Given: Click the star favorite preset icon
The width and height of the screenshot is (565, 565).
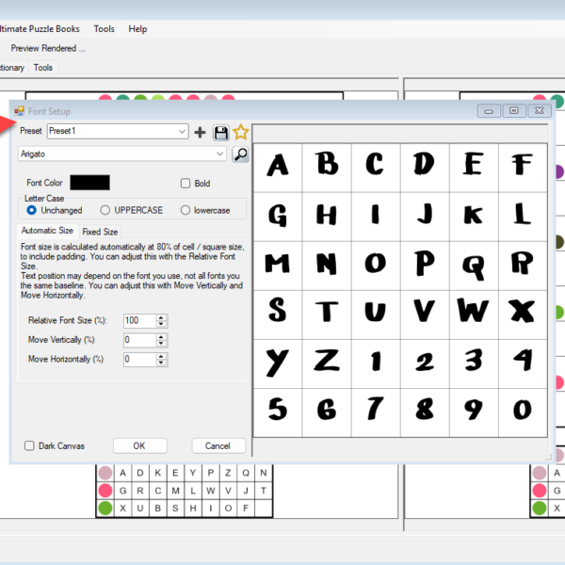Looking at the screenshot, I should pos(240,132).
